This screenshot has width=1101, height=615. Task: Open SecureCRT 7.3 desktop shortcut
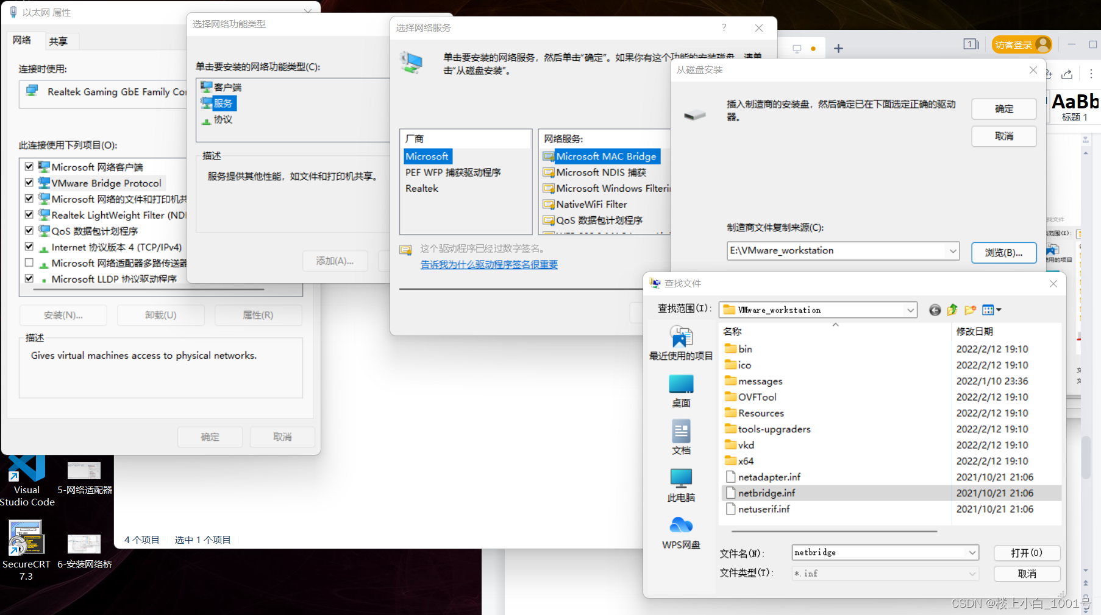(26, 550)
